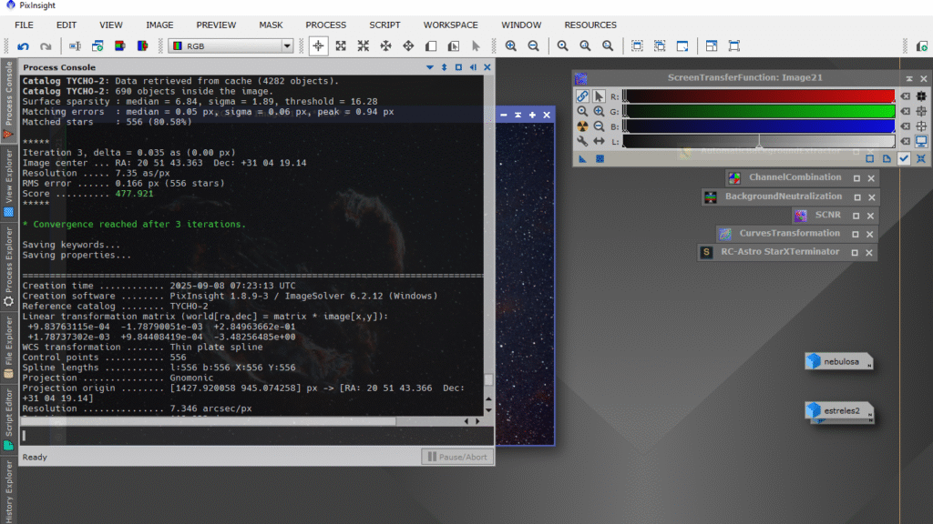This screenshot has width=933, height=524.
Task: Open STF wrench settings icon
Action: [x=582, y=141]
